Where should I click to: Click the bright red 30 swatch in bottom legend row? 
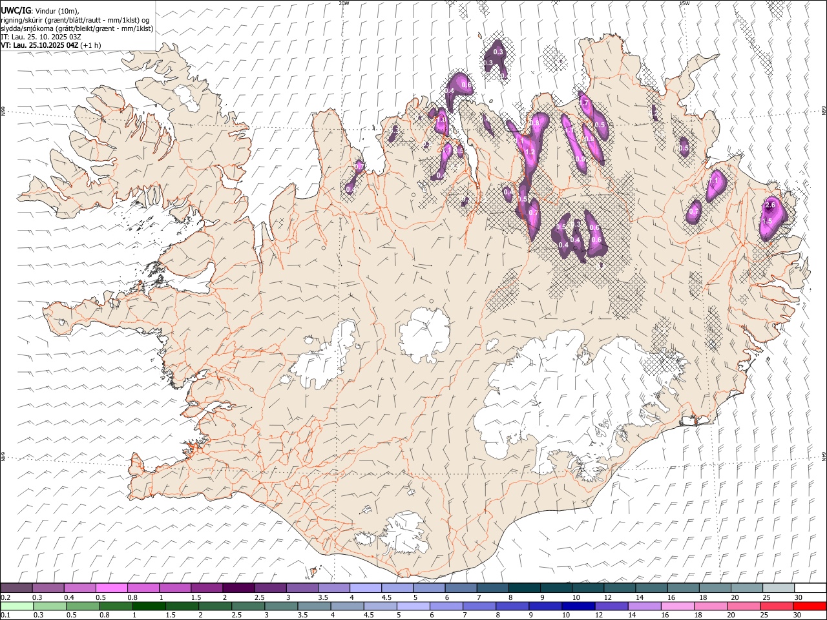pyautogui.click(x=810, y=606)
